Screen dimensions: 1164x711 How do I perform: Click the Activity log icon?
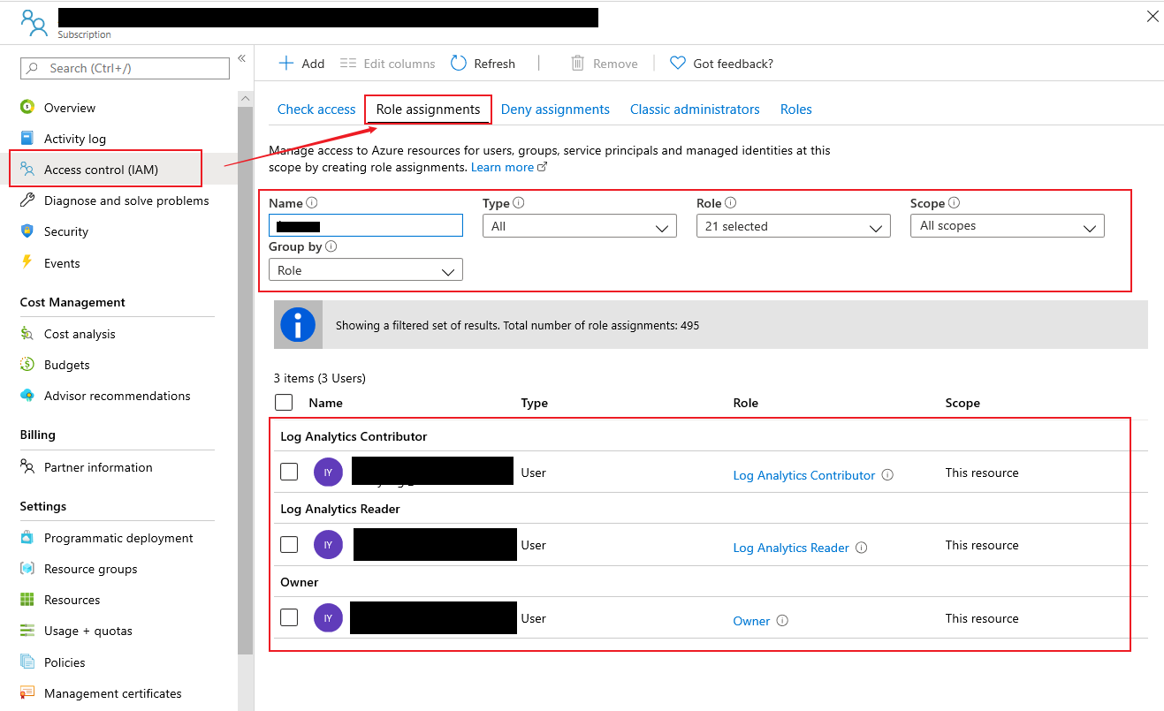27,138
